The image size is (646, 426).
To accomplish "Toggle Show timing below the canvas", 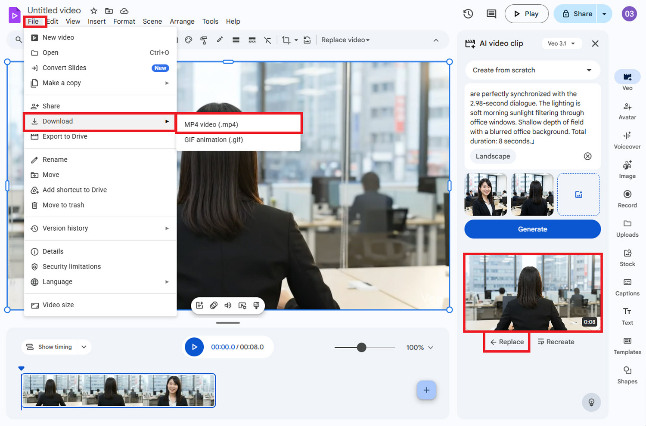I will point(49,347).
